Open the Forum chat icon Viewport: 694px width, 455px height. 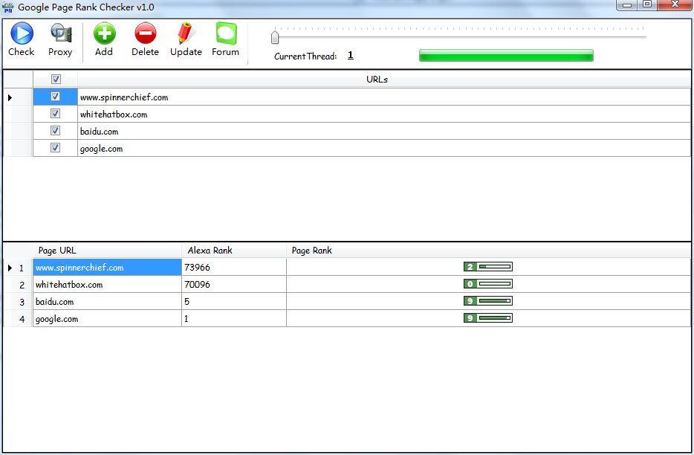click(x=225, y=34)
